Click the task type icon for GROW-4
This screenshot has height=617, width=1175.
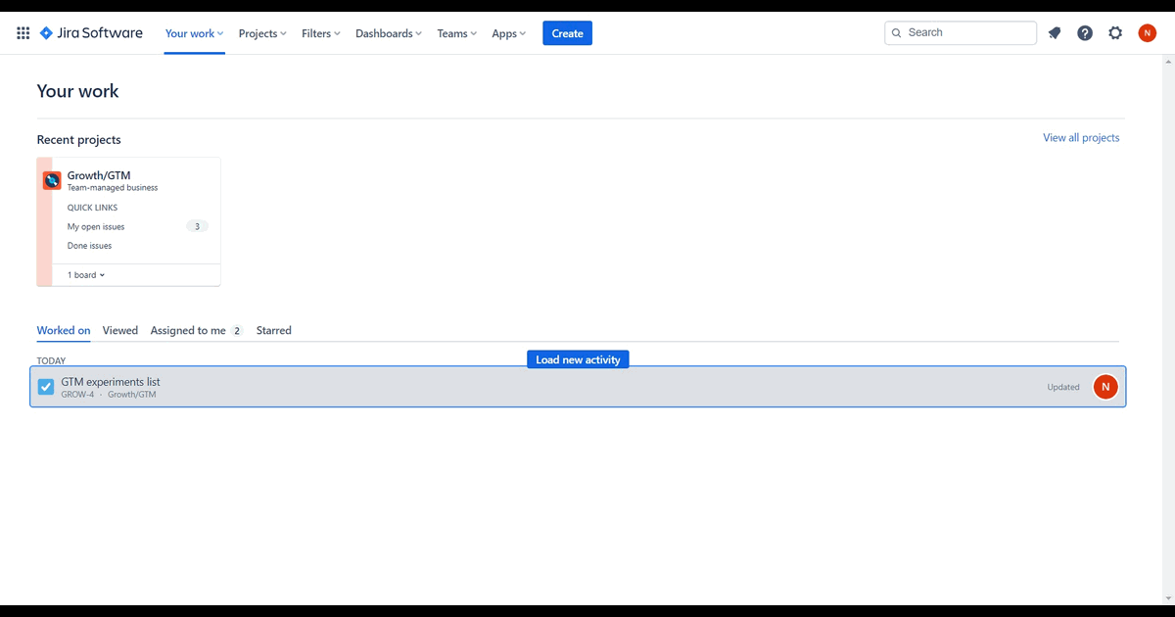pyautogui.click(x=46, y=387)
